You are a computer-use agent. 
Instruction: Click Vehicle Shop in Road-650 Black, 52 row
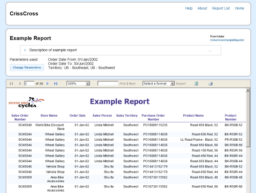click(55, 166)
